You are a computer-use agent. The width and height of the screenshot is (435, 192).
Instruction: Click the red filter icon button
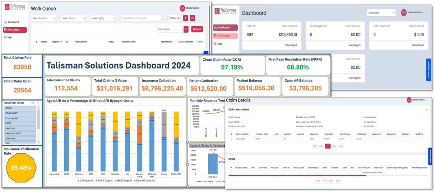[x=186, y=18]
